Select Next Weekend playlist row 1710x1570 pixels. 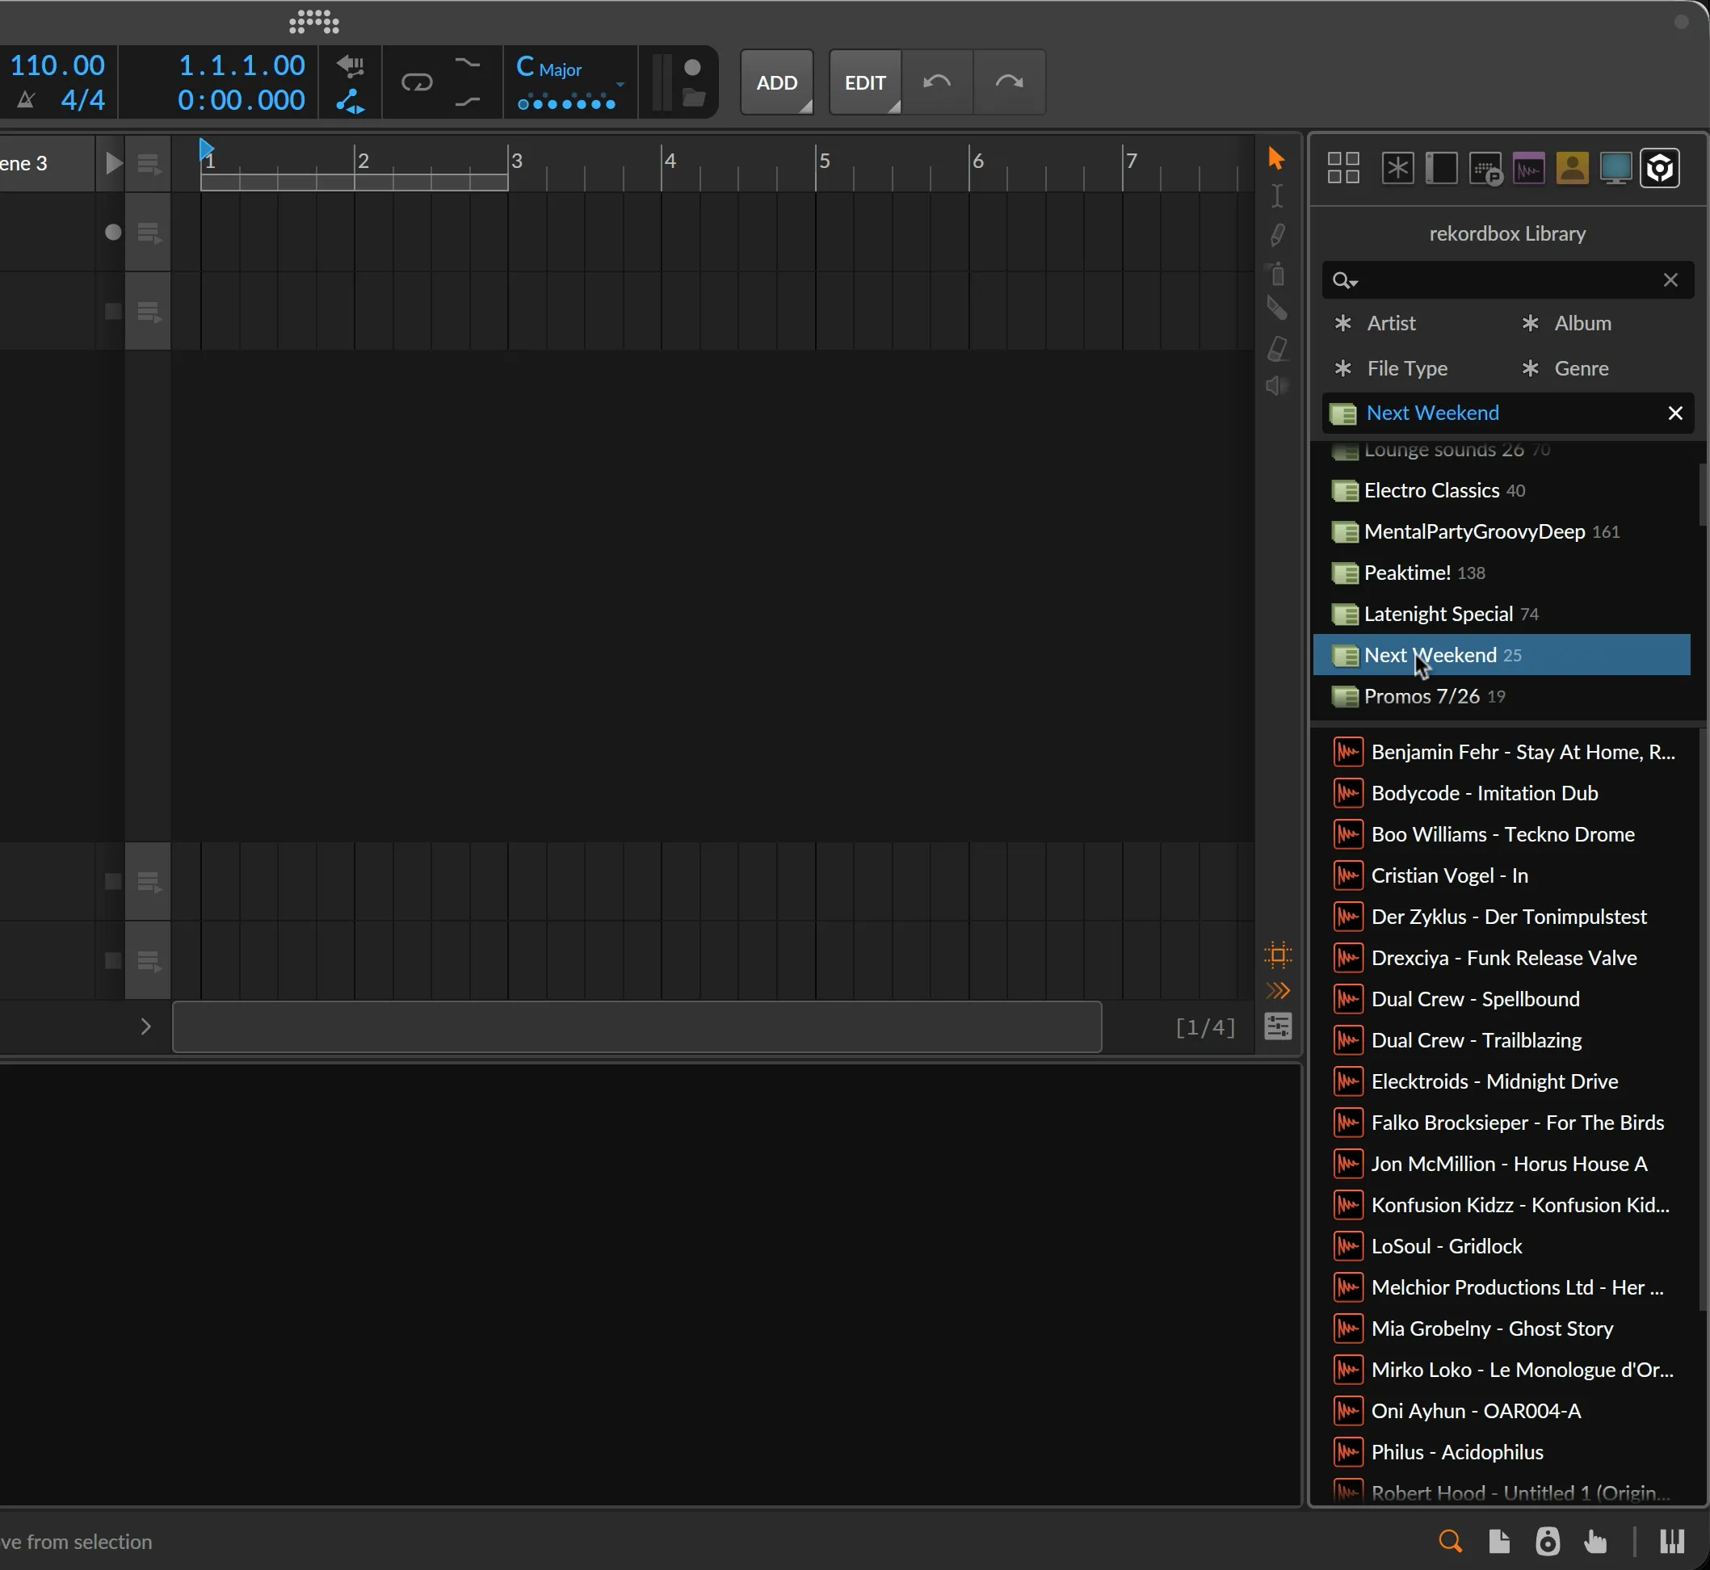point(1501,655)
